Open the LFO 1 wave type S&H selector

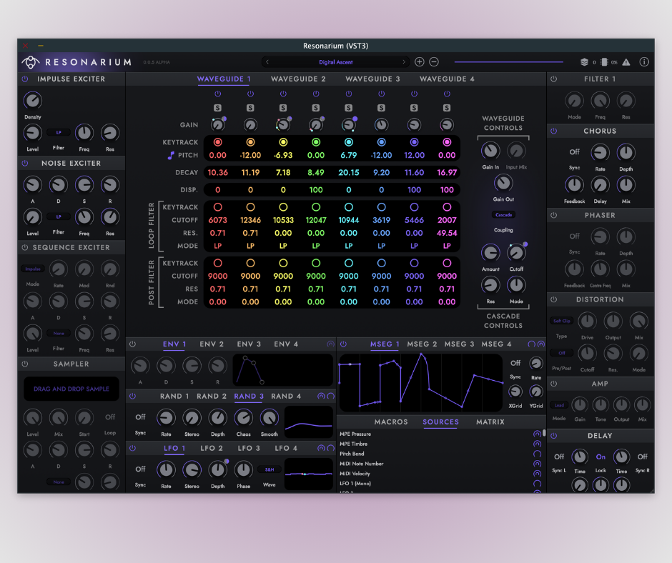(x=269, y=469)
